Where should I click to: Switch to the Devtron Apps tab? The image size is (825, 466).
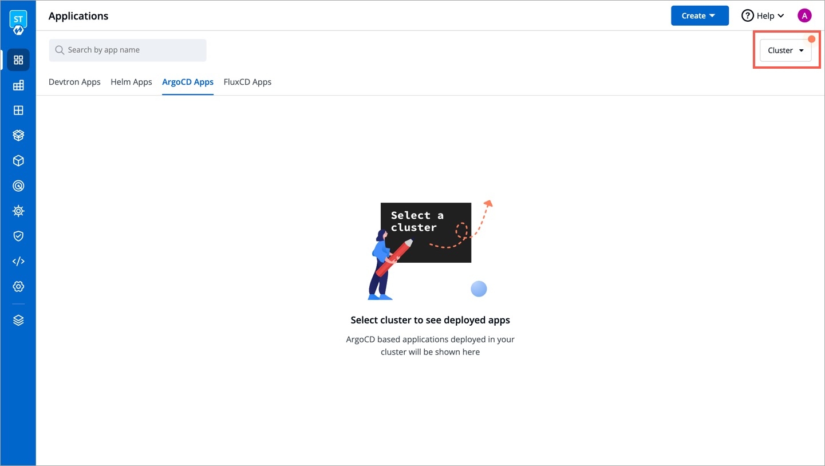pos(74,82)
